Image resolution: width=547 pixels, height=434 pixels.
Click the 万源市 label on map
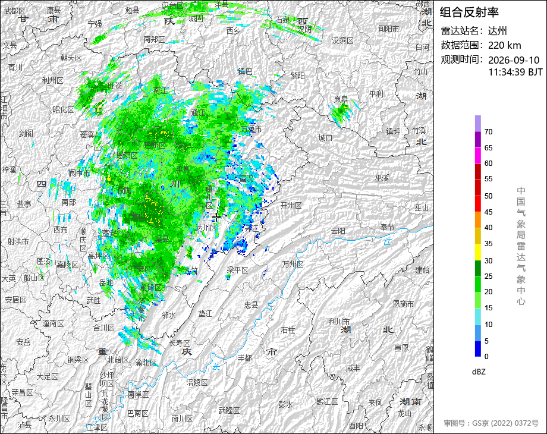pyautogui.click(x=251, y=129)
